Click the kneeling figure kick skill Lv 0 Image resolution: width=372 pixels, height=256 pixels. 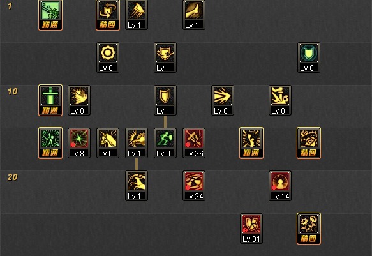(280, 100)
